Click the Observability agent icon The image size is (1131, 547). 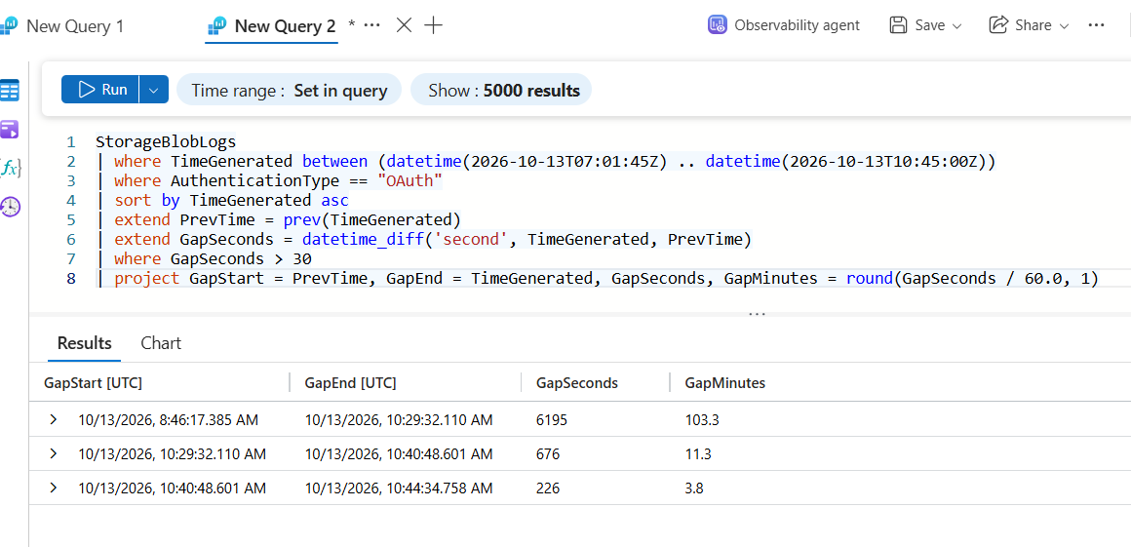pos(717,25)
